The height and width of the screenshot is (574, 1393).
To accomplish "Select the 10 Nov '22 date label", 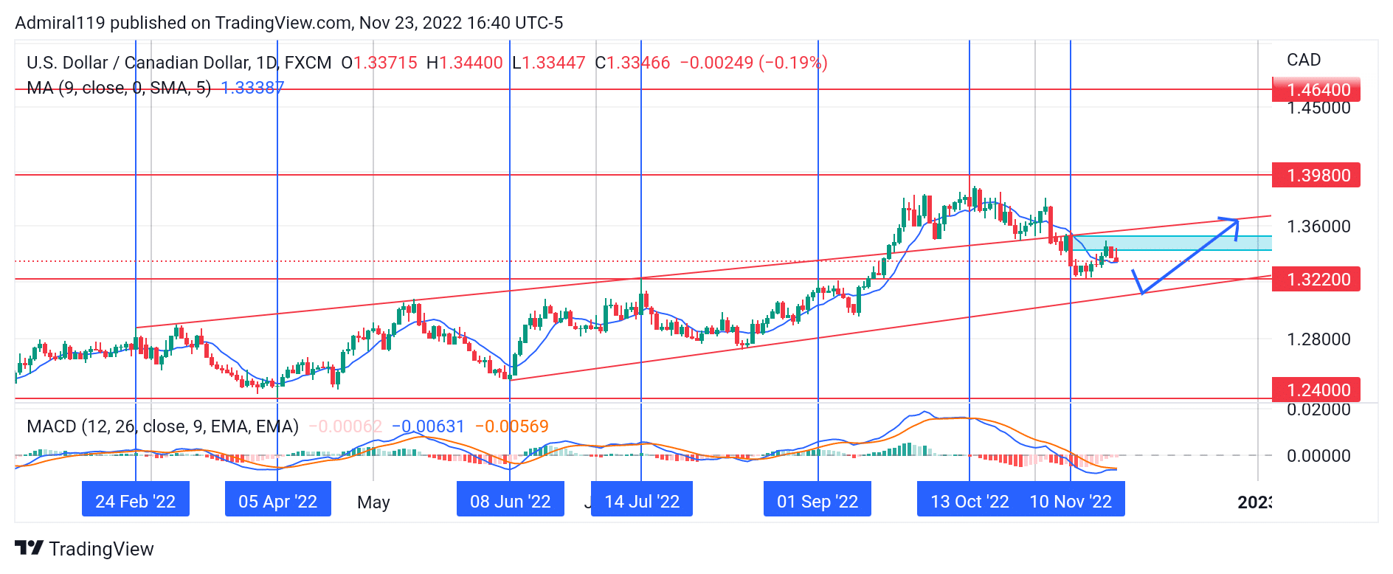I will (x=1071, y=502).
